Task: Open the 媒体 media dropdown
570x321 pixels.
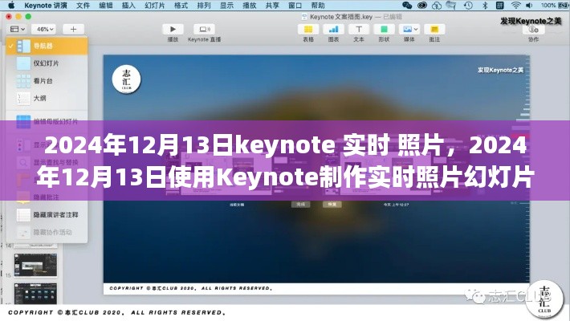Action: 409,29
